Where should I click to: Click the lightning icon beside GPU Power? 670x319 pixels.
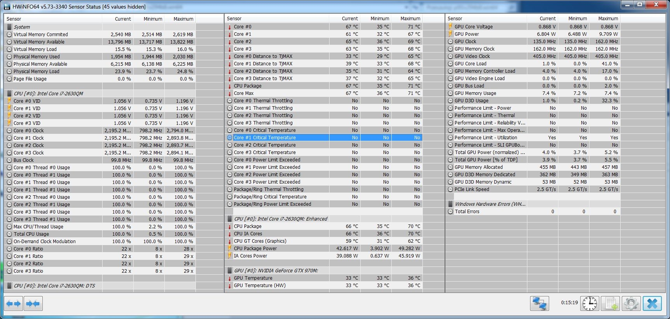click(450, 34)
